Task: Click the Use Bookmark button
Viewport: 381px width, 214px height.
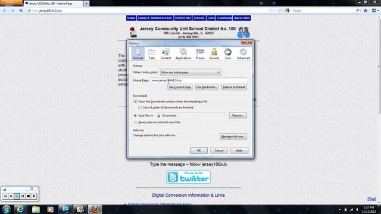Action: pyautogui.click(x=207, y=87)
